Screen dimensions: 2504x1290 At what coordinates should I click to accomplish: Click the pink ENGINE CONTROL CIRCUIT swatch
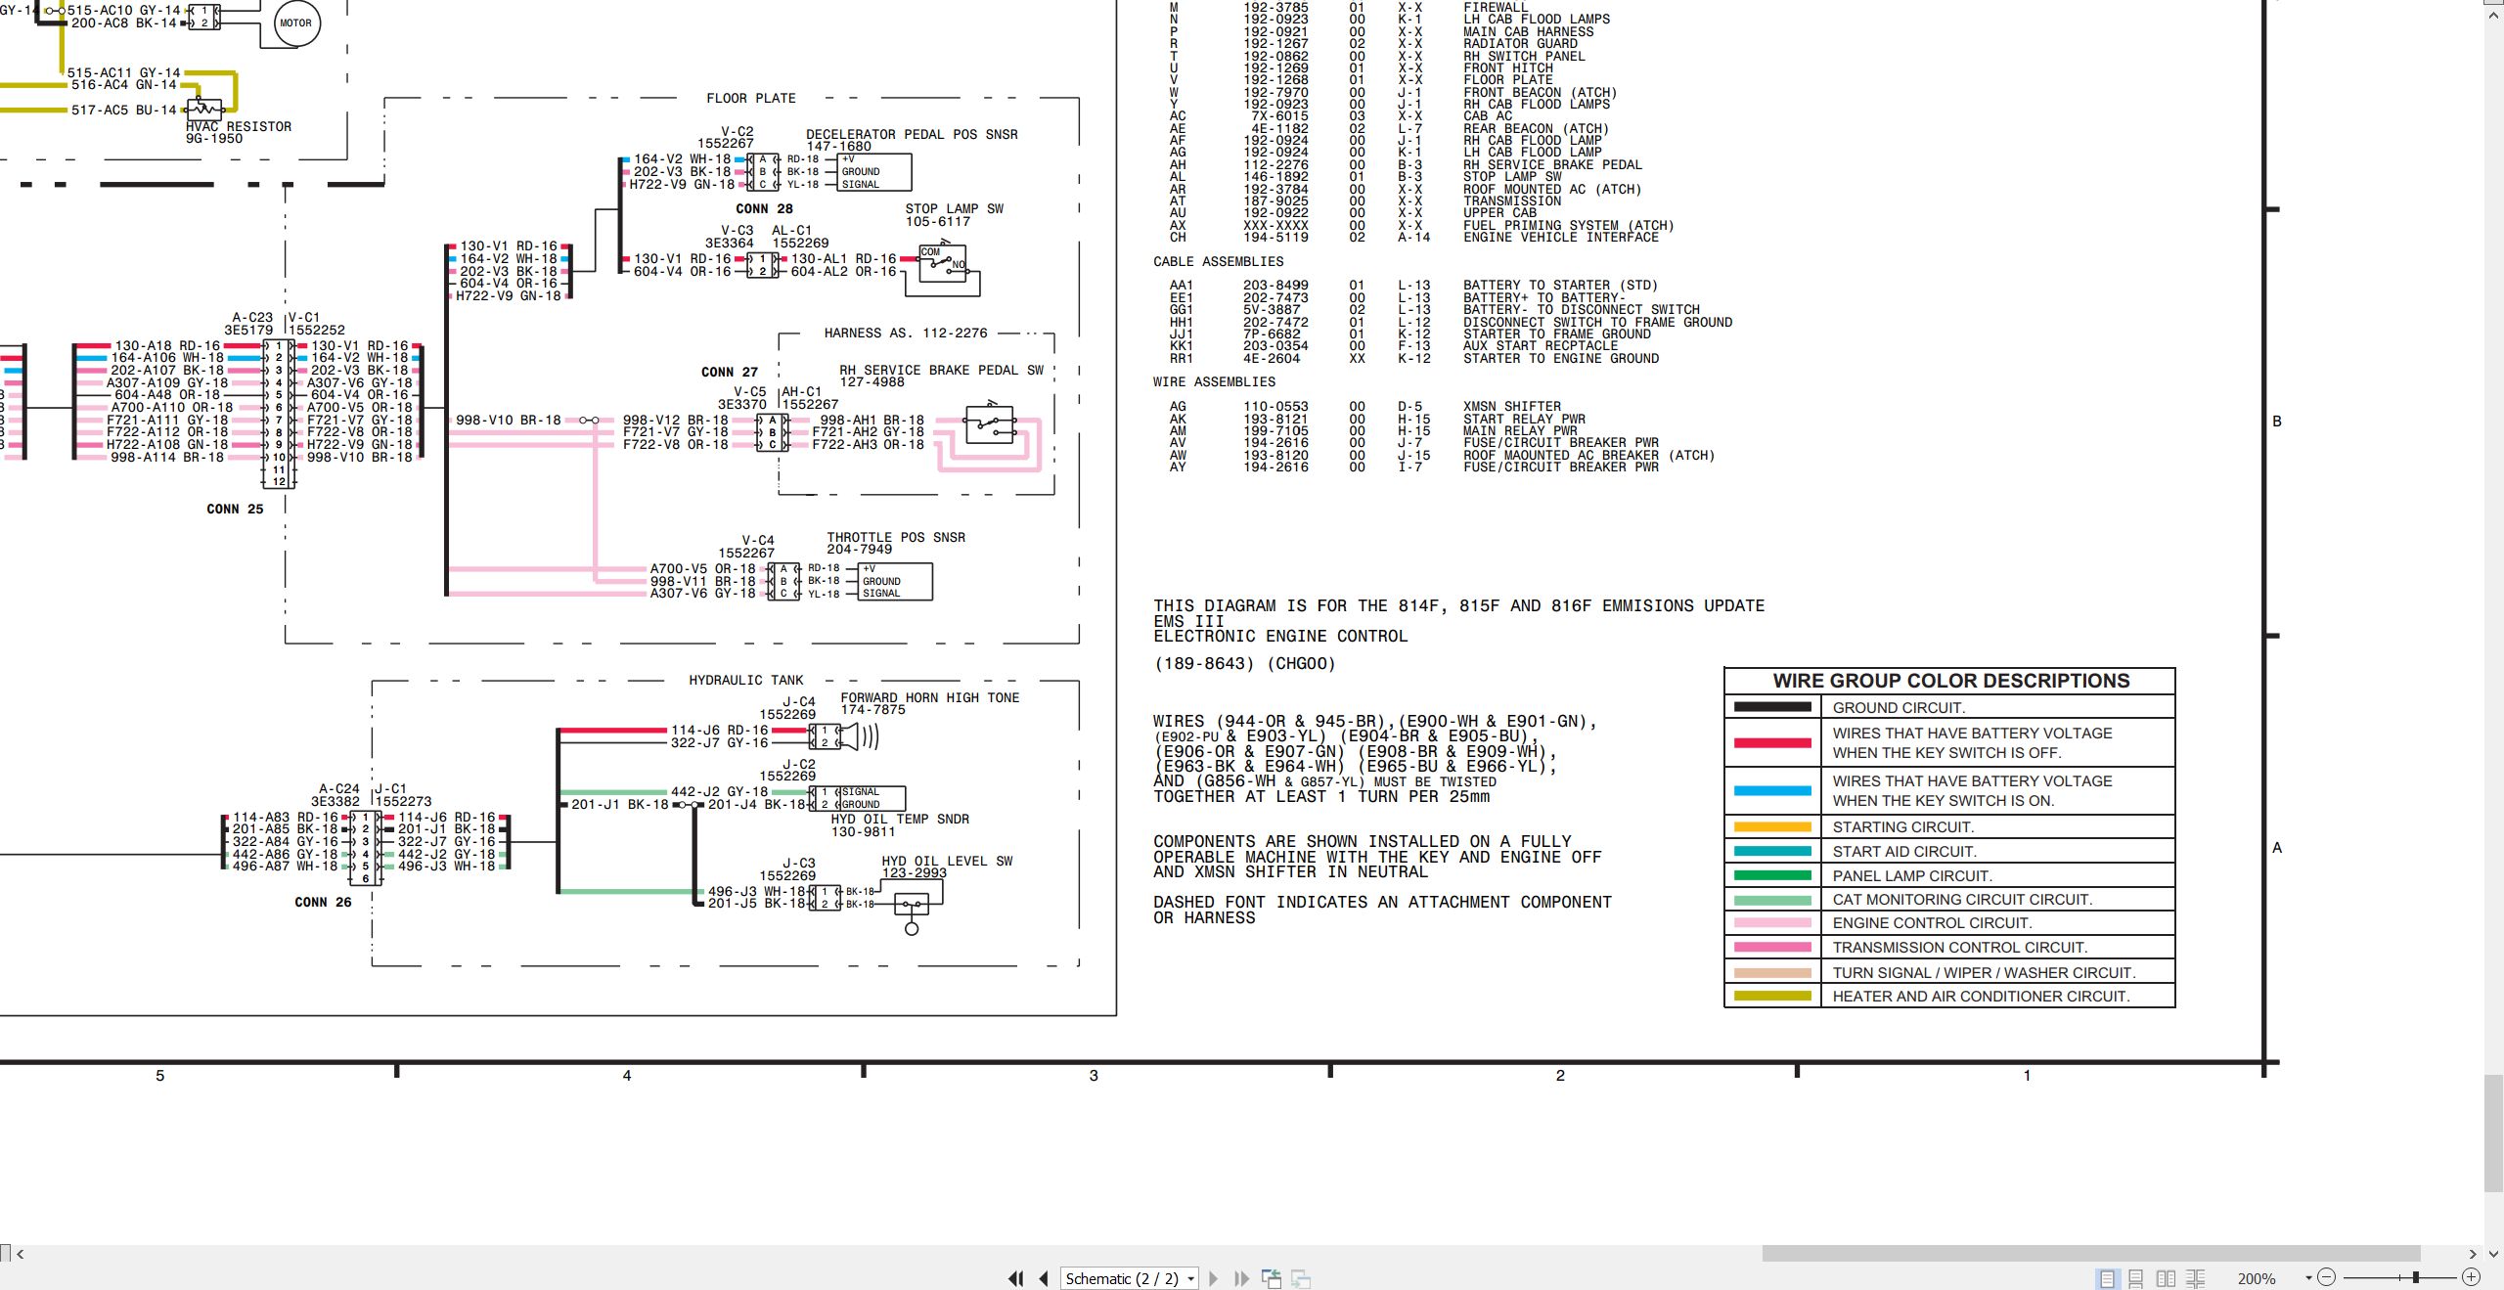pyautogui.click(x=1772, y=922)
